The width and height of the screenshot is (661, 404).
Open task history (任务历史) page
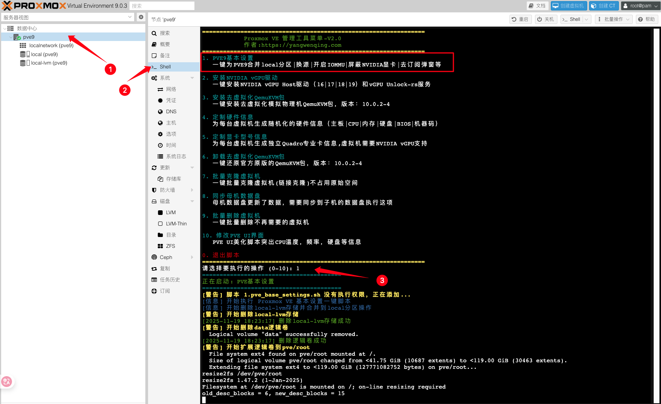170,280
